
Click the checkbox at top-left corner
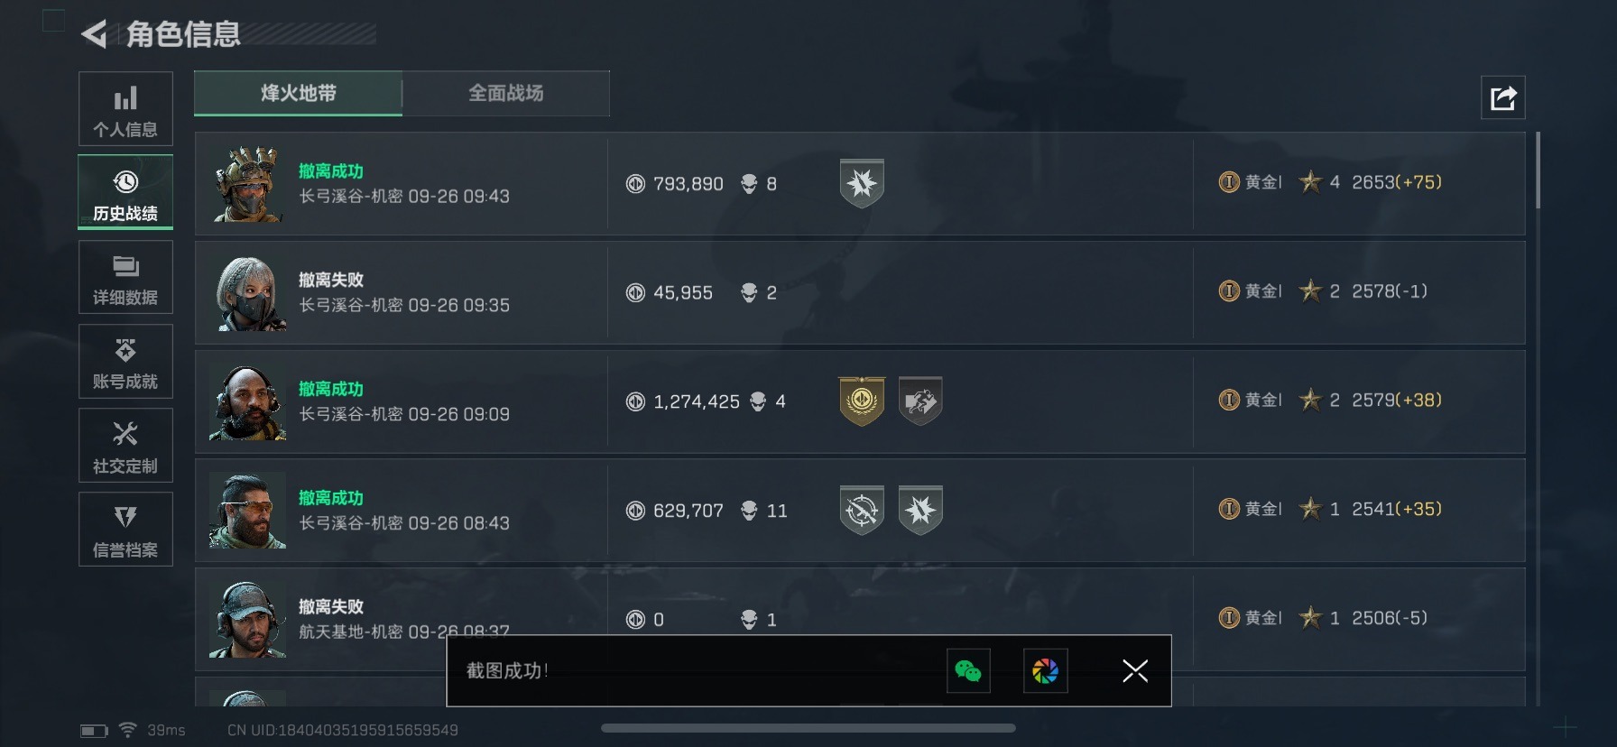54,21
